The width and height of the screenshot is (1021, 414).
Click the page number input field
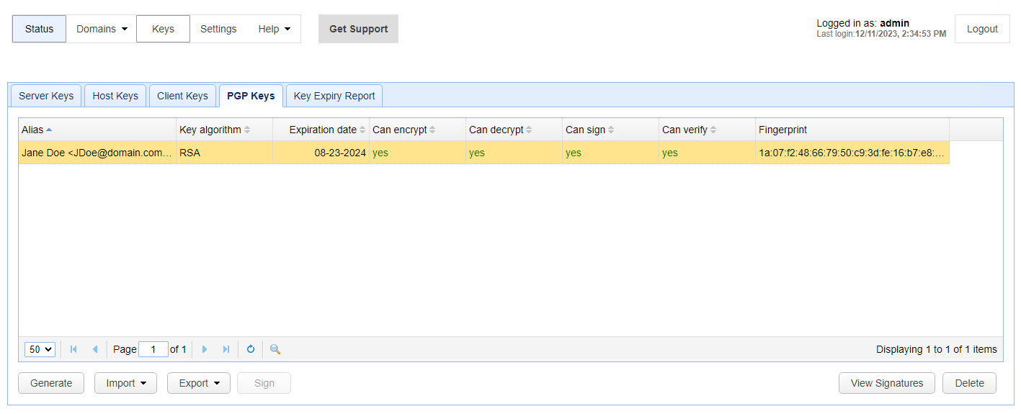pyautogui.click(x=153, y=349)
